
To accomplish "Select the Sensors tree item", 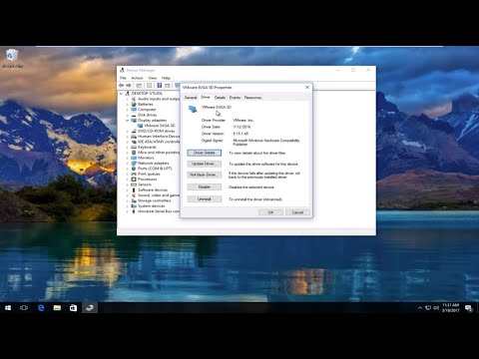I will point(145,184).
